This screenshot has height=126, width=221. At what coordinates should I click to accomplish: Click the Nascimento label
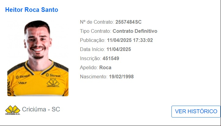click(94, 77)
